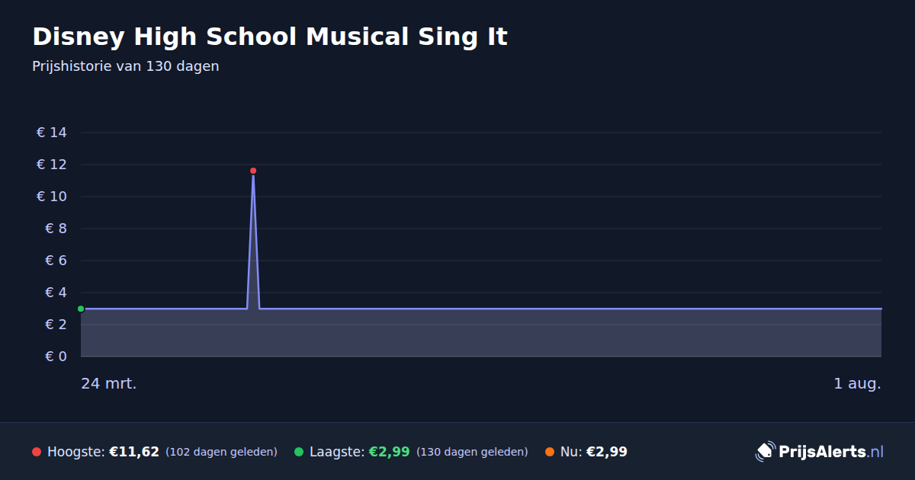915x480 pixels.
Task: Click the subtitle Prijshistorie van 130 dagen
Action: 126,66
